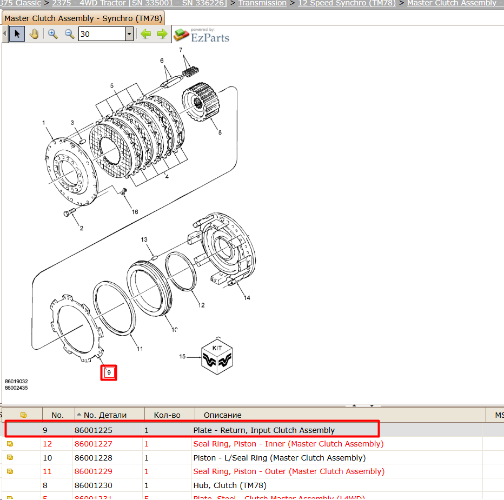This screenshot has height=500, width=504.
Task: Click callout number 12 in the diagram
Action: pos(201,305)
